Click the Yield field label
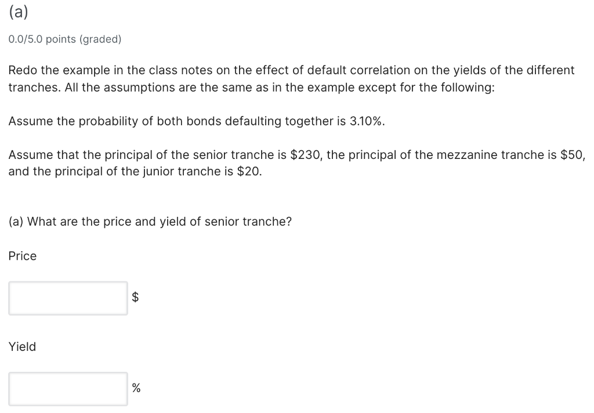594x413 pixels. (x=22, y=347)
